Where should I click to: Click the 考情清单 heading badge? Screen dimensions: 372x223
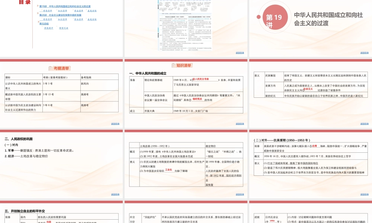60,68
